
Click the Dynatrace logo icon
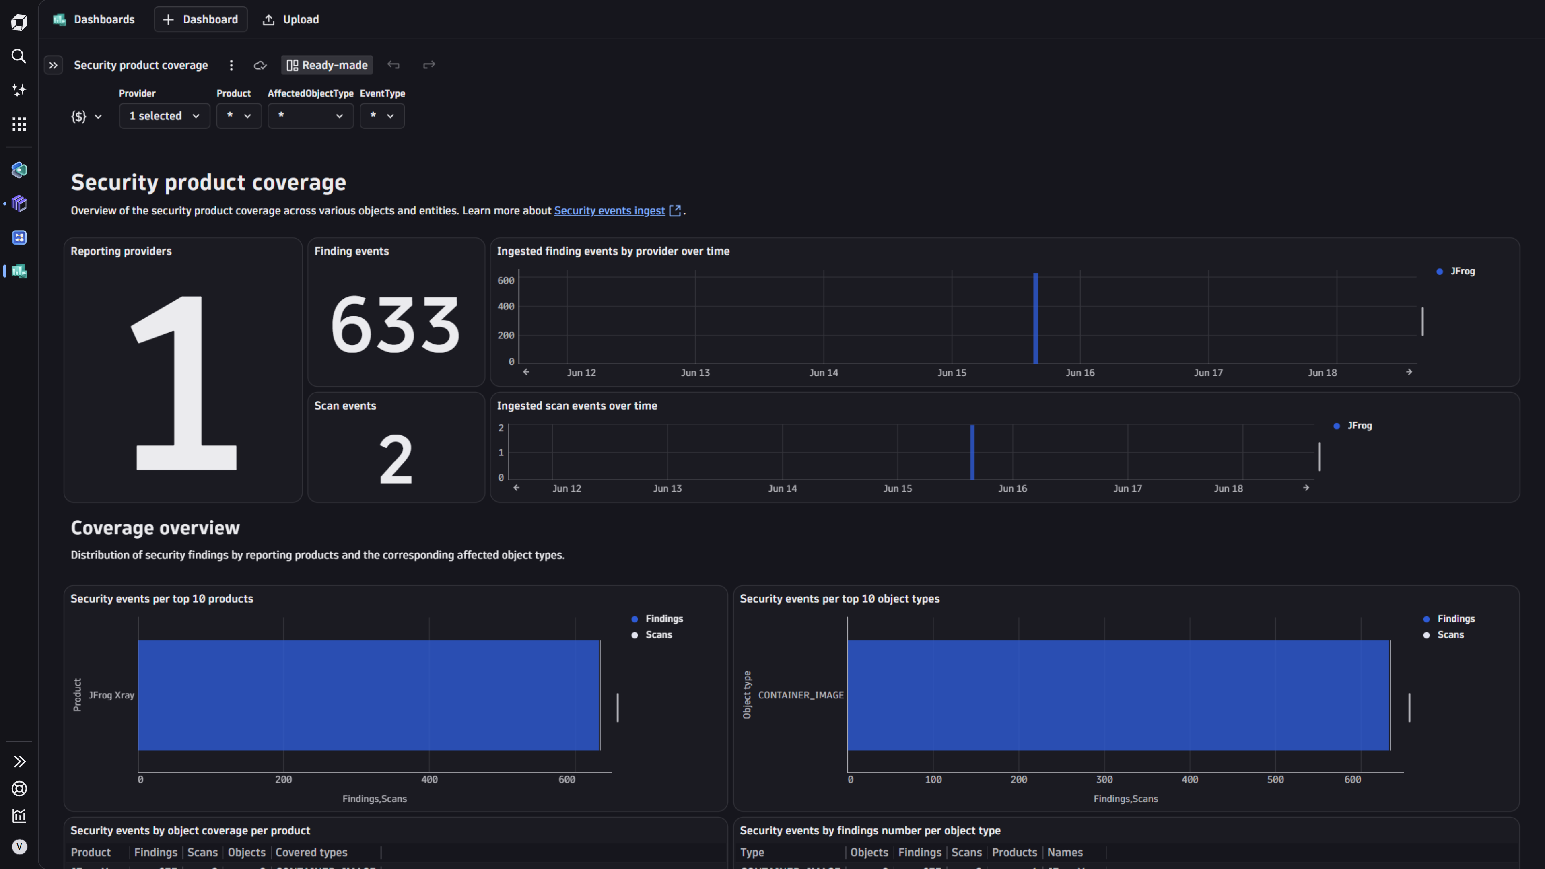click(x=19, y=23)
